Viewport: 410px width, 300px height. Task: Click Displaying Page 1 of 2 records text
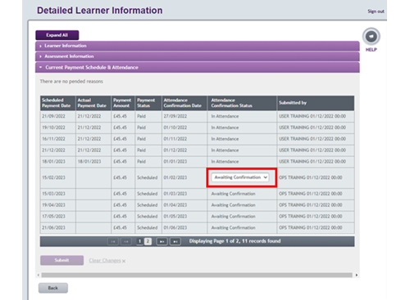click(235, 241)
